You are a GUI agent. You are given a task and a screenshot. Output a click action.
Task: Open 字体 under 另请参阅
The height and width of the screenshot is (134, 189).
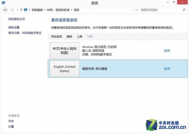[11, 121]
